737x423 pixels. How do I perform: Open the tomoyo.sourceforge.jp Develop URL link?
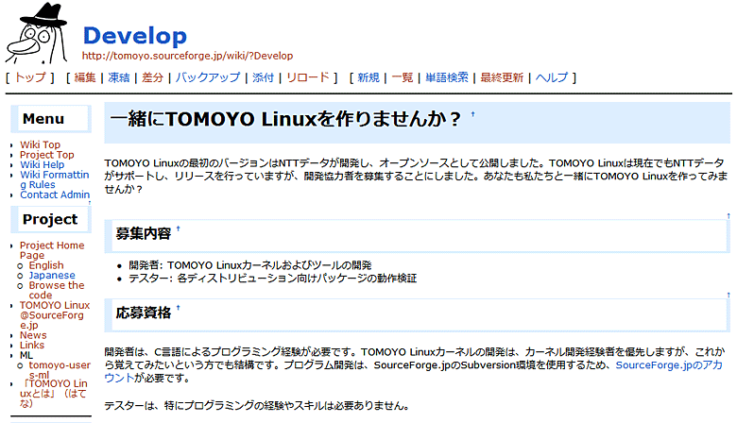point(187,56)
